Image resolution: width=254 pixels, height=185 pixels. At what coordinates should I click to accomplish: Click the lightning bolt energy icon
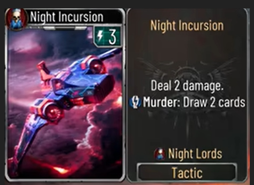[100, 36]
